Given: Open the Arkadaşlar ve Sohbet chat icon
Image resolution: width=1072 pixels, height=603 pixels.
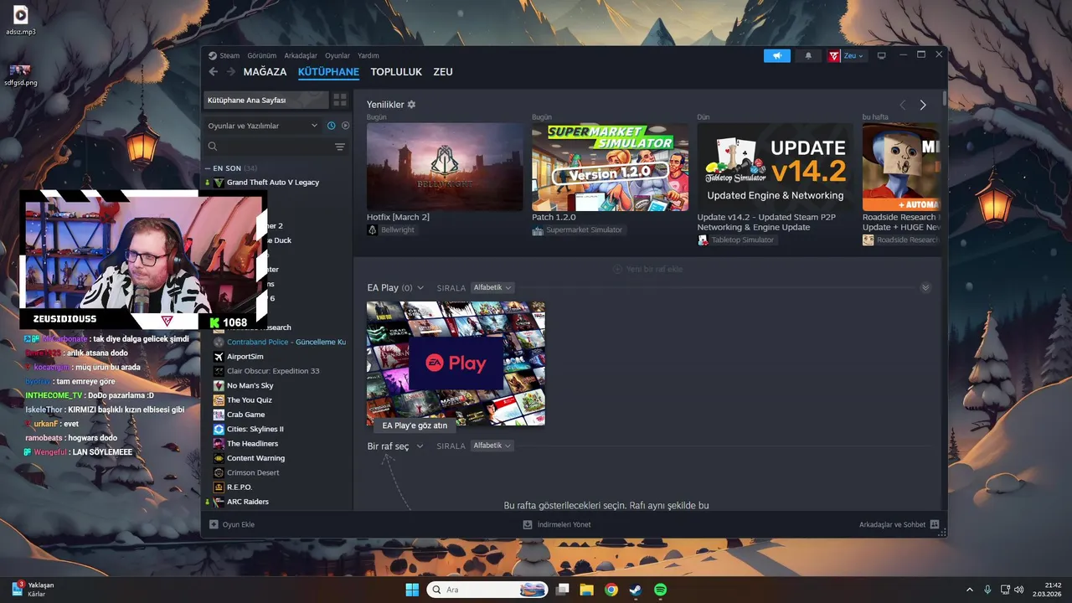Looking at the screenshot, I should click(935, 524).
